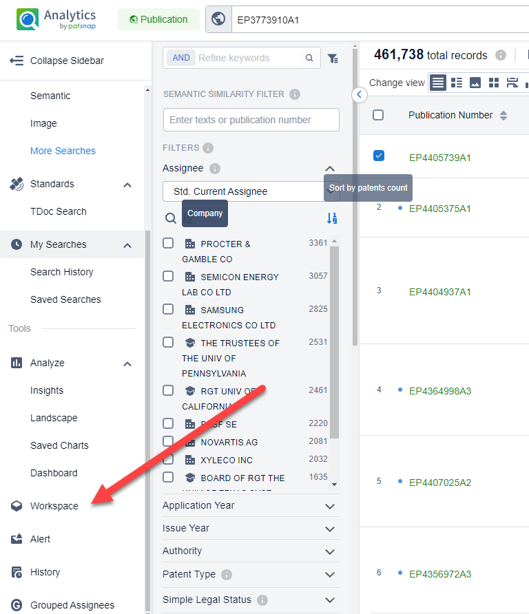Uncheck the EP4405739A1 row checkbox
Screen dimensions: 529x614
[x=378, y=156]
